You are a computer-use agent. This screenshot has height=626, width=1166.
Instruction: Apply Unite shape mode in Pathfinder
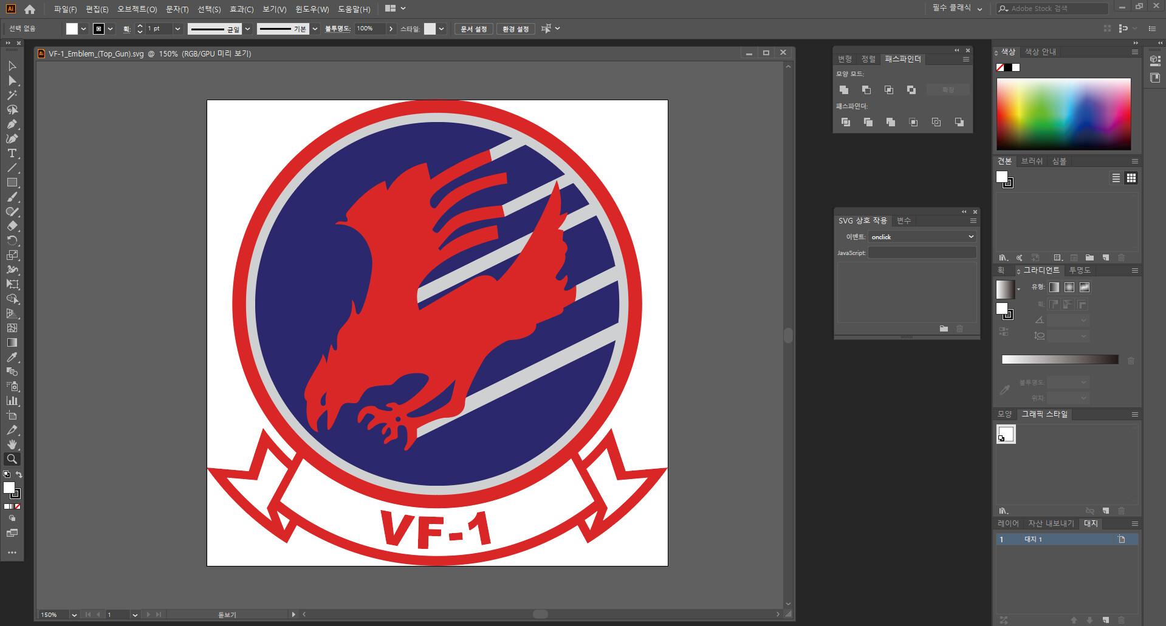[844, 90]
